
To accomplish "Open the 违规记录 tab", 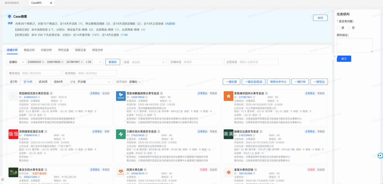I will point(80,50).
